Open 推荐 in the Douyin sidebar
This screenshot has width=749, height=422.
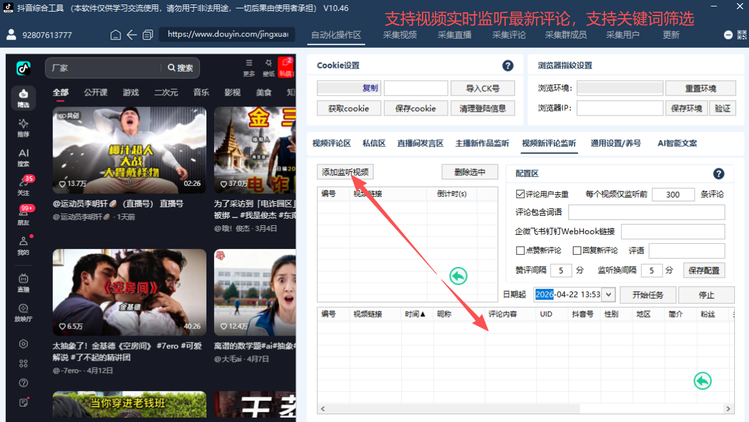(23, 128)
